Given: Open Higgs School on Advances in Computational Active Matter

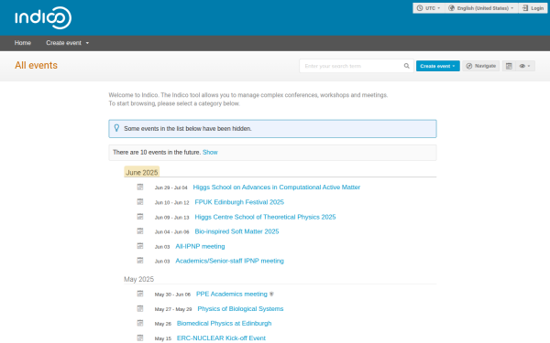Looking at the screenshot, I should [277, 188].
